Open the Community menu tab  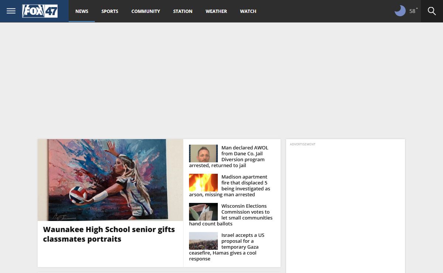[146, 11]
